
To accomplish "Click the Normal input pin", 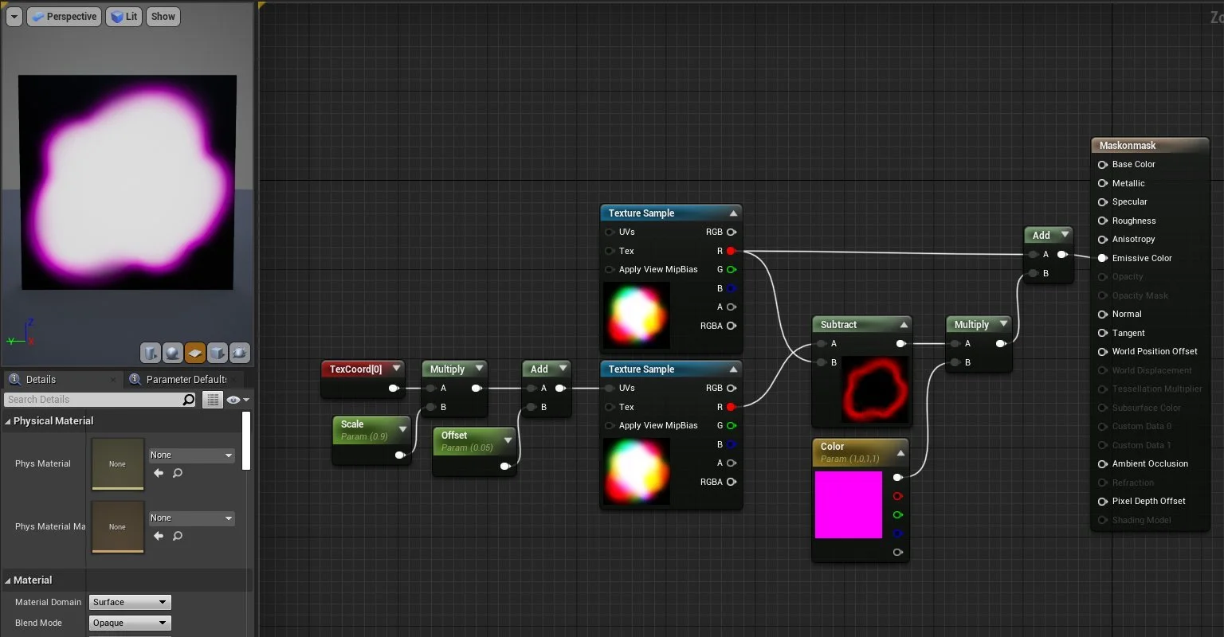I will point(1103,314).
